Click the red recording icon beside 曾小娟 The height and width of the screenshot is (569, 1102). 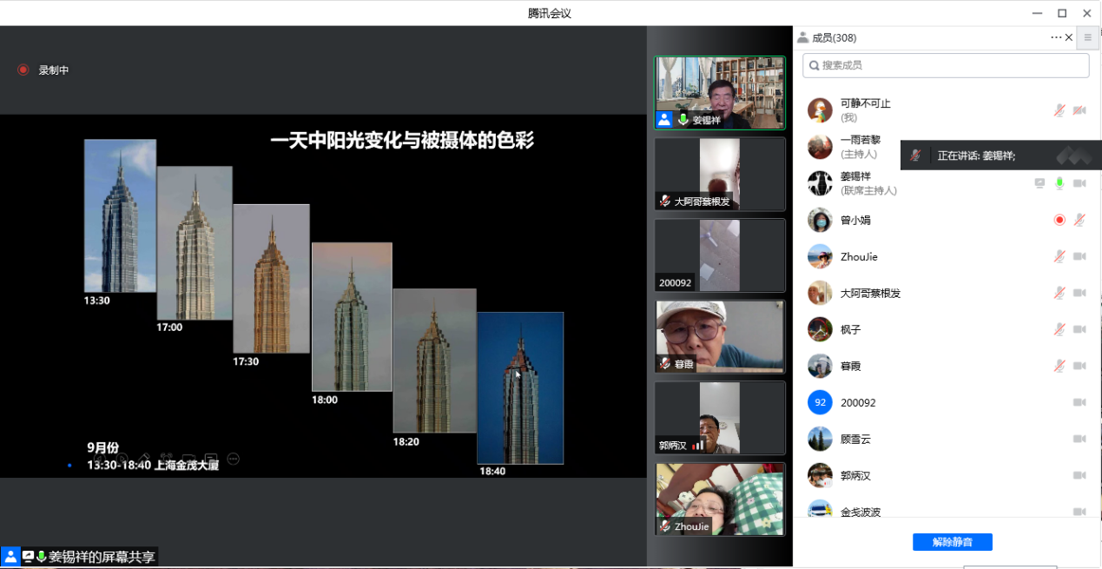click(x=1059, y=220)
